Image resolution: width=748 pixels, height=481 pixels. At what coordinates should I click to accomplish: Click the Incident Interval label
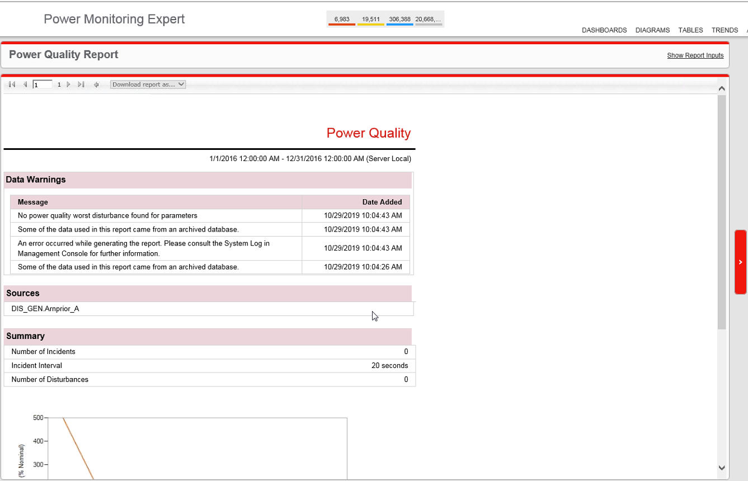coord(36,366)
